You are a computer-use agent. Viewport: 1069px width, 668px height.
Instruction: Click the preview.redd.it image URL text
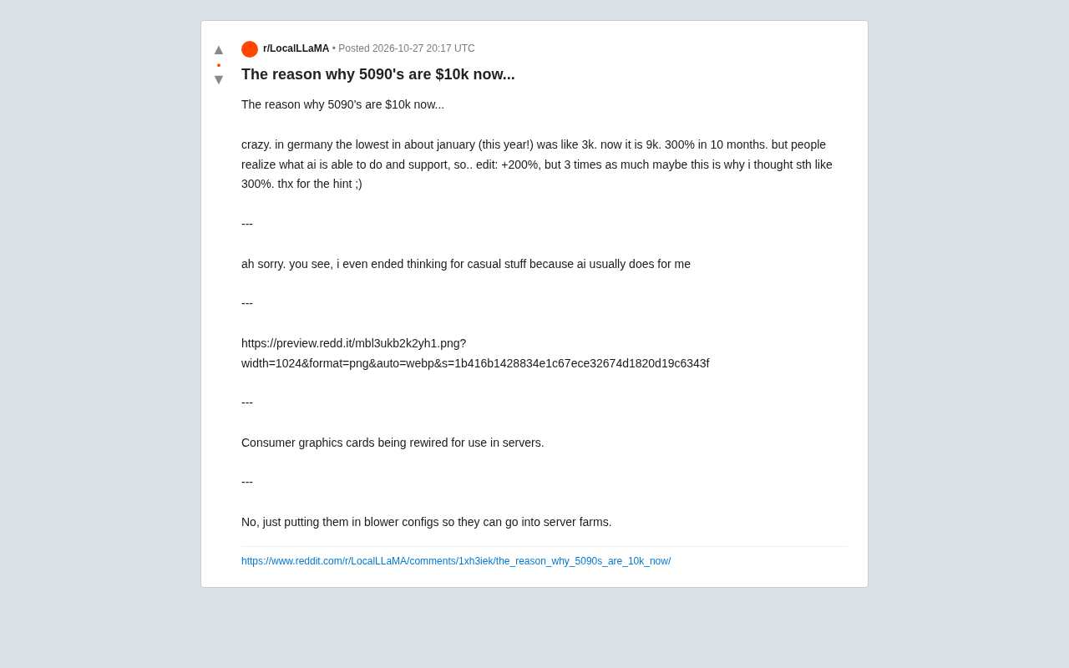point(354,343)
